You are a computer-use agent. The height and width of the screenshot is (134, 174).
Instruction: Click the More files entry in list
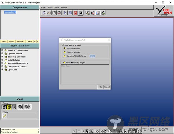[x=66, y=66]
